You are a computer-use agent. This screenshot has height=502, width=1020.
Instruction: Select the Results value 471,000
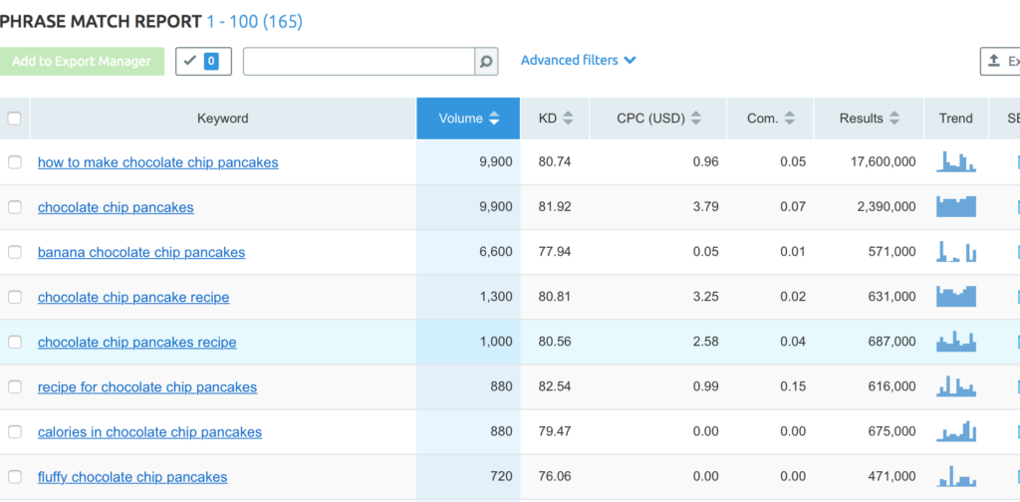point(892,476)
